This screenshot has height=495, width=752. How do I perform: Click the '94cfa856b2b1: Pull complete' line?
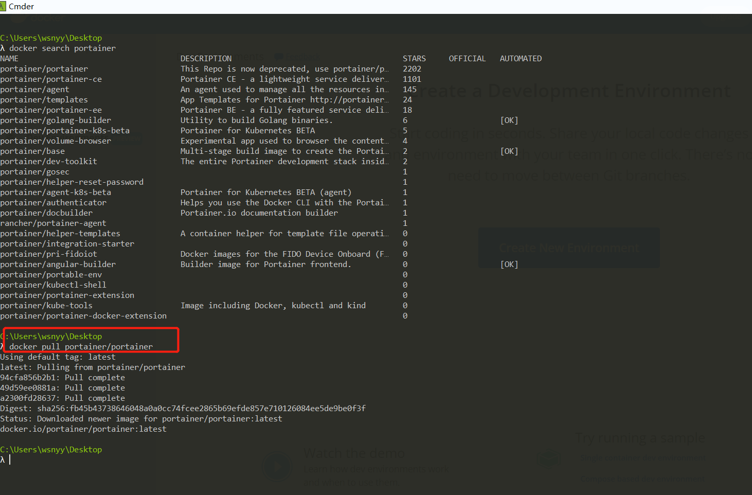click(62, 378)
